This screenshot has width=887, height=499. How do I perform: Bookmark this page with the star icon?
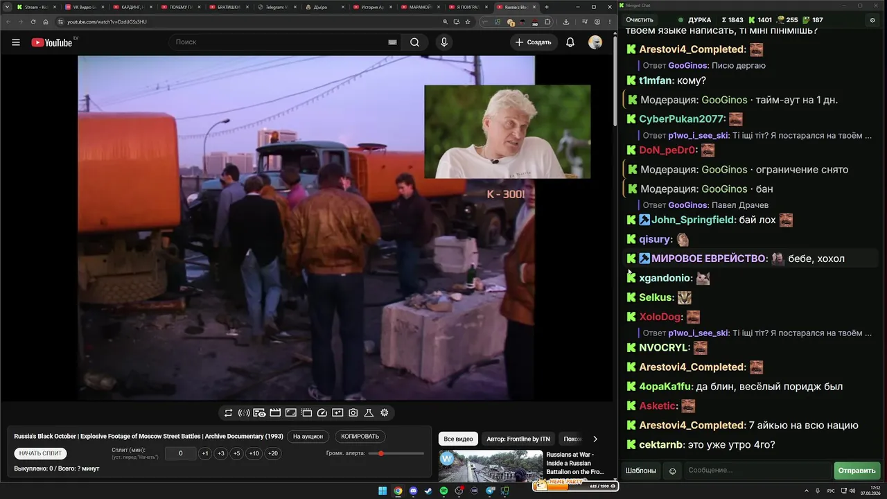click(x=468, y=21)
